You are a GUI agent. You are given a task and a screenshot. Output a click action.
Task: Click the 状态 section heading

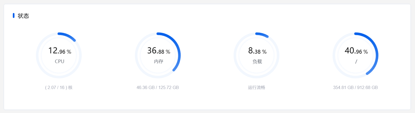23,16
